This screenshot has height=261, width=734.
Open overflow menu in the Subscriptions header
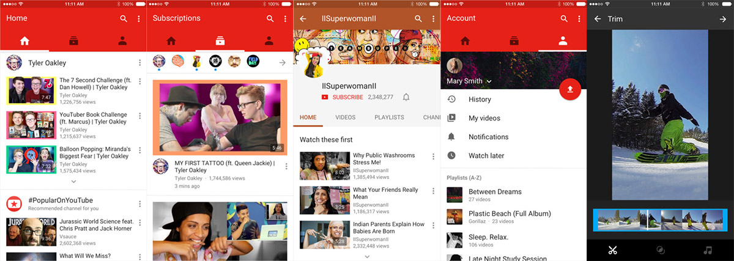coord(286,19)
